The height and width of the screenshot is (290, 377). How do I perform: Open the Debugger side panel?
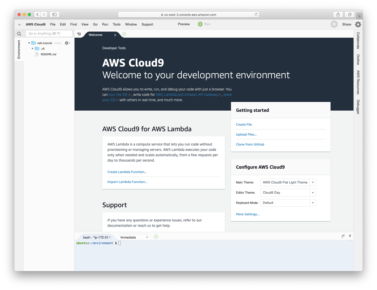point(358,107)
